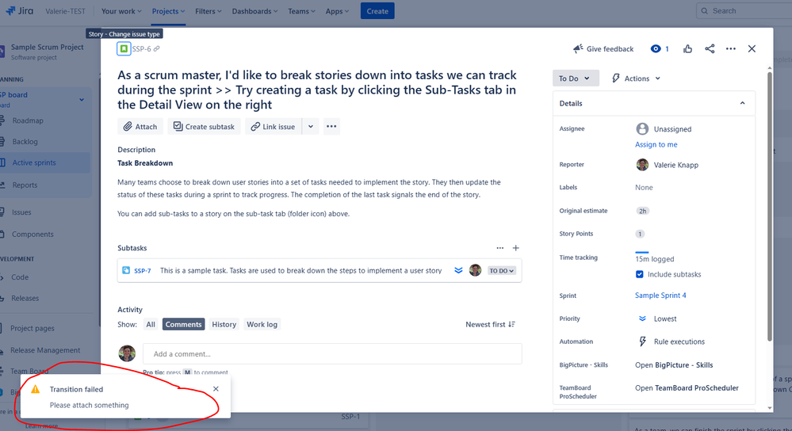This screenshot has width=792, height=431.
Task: Switch to the History tab
Action: (x=224, y=325)
